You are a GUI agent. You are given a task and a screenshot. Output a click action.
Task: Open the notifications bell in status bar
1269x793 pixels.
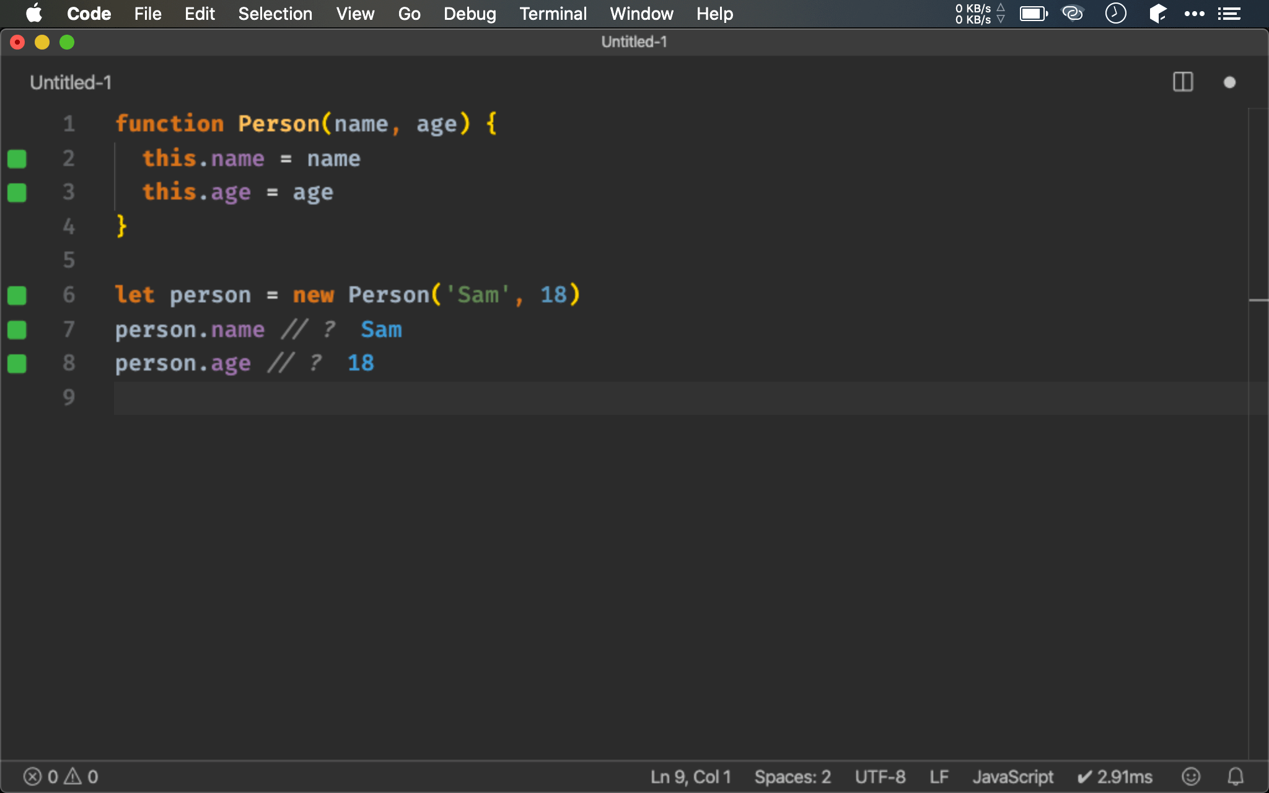point(1236,776)
